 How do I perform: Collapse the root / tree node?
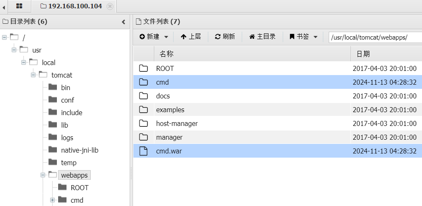coord(5,38)
